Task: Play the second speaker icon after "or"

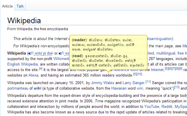Action: click(60, 53)
